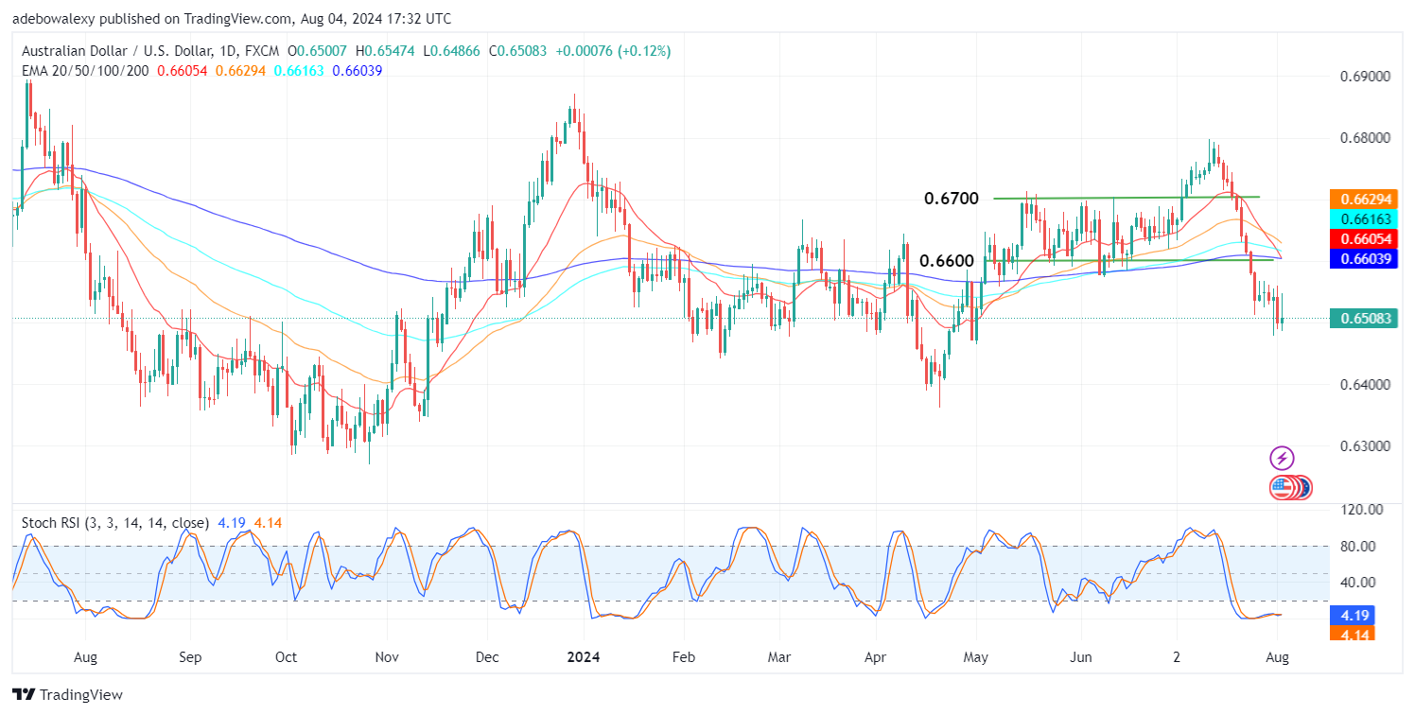Screen dimensions: 1415x715
Task: Click the Nov label on the time axis
Action: coord(387,657)
